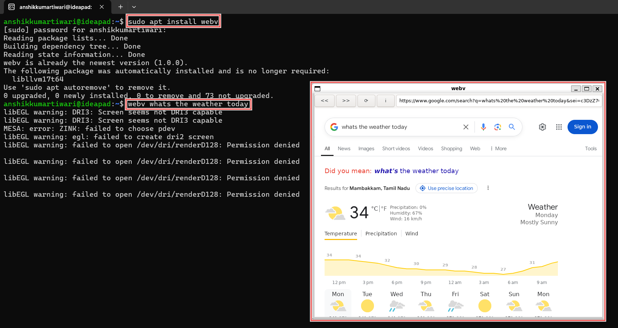618x328 pixels.
Task: Go back using the << navigation icon
Action: pos(324,101)
